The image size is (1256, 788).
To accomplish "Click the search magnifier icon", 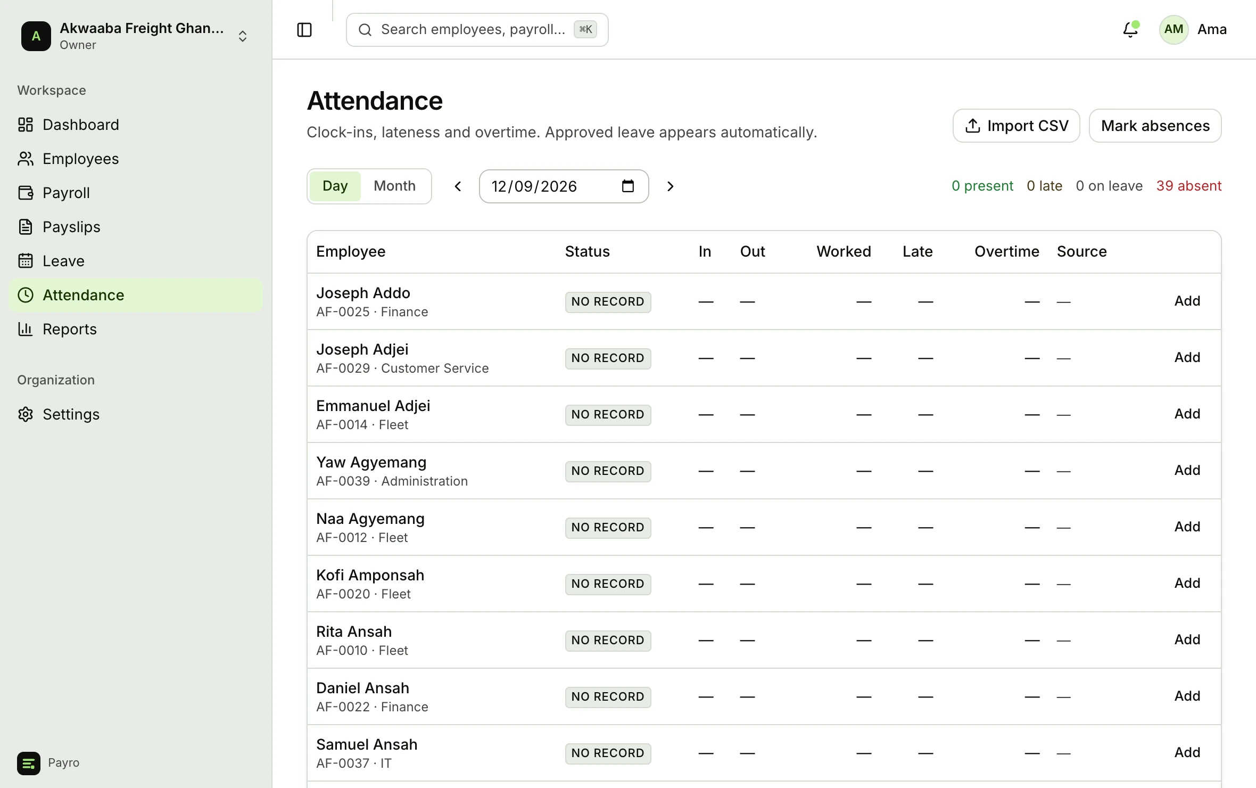I will point(365,30).
